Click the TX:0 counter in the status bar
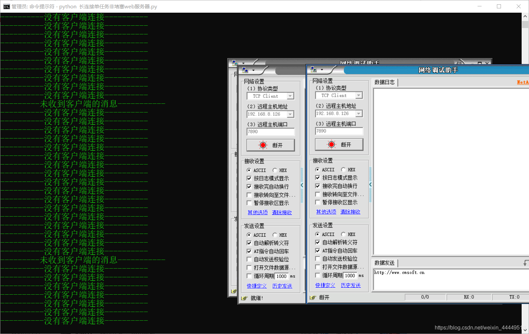The width and height of the screenshot is (529, 334). 511,297
